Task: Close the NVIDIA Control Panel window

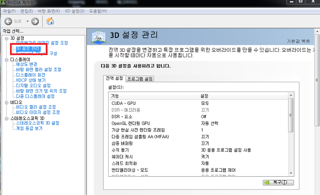Action: click(313, 2)
